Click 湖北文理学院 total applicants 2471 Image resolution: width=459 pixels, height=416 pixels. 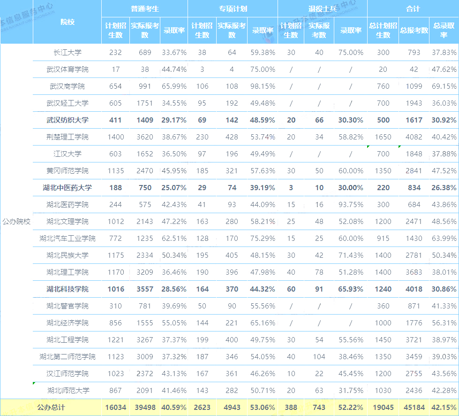pos(414,222)
